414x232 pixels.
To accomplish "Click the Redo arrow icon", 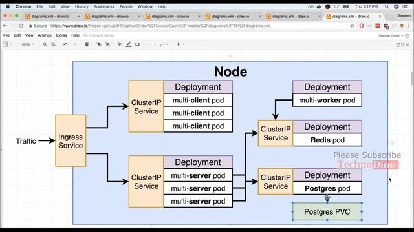I will 75,44.
